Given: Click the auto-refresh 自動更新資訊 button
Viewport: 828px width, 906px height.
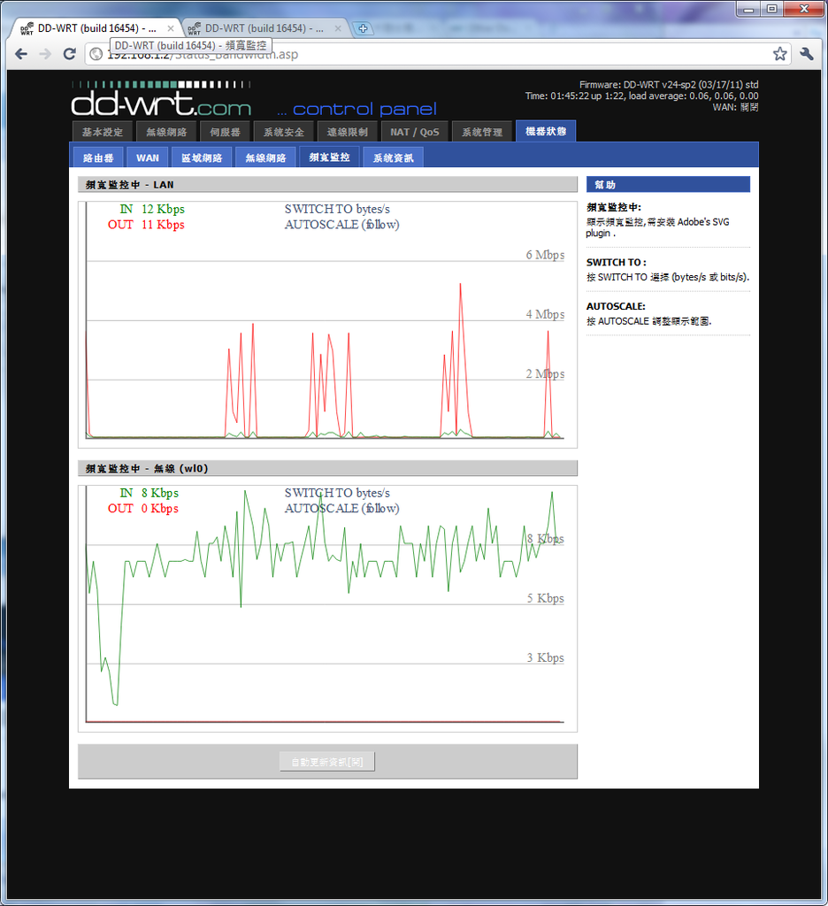Looking at the screenshot, I should 327,762.
